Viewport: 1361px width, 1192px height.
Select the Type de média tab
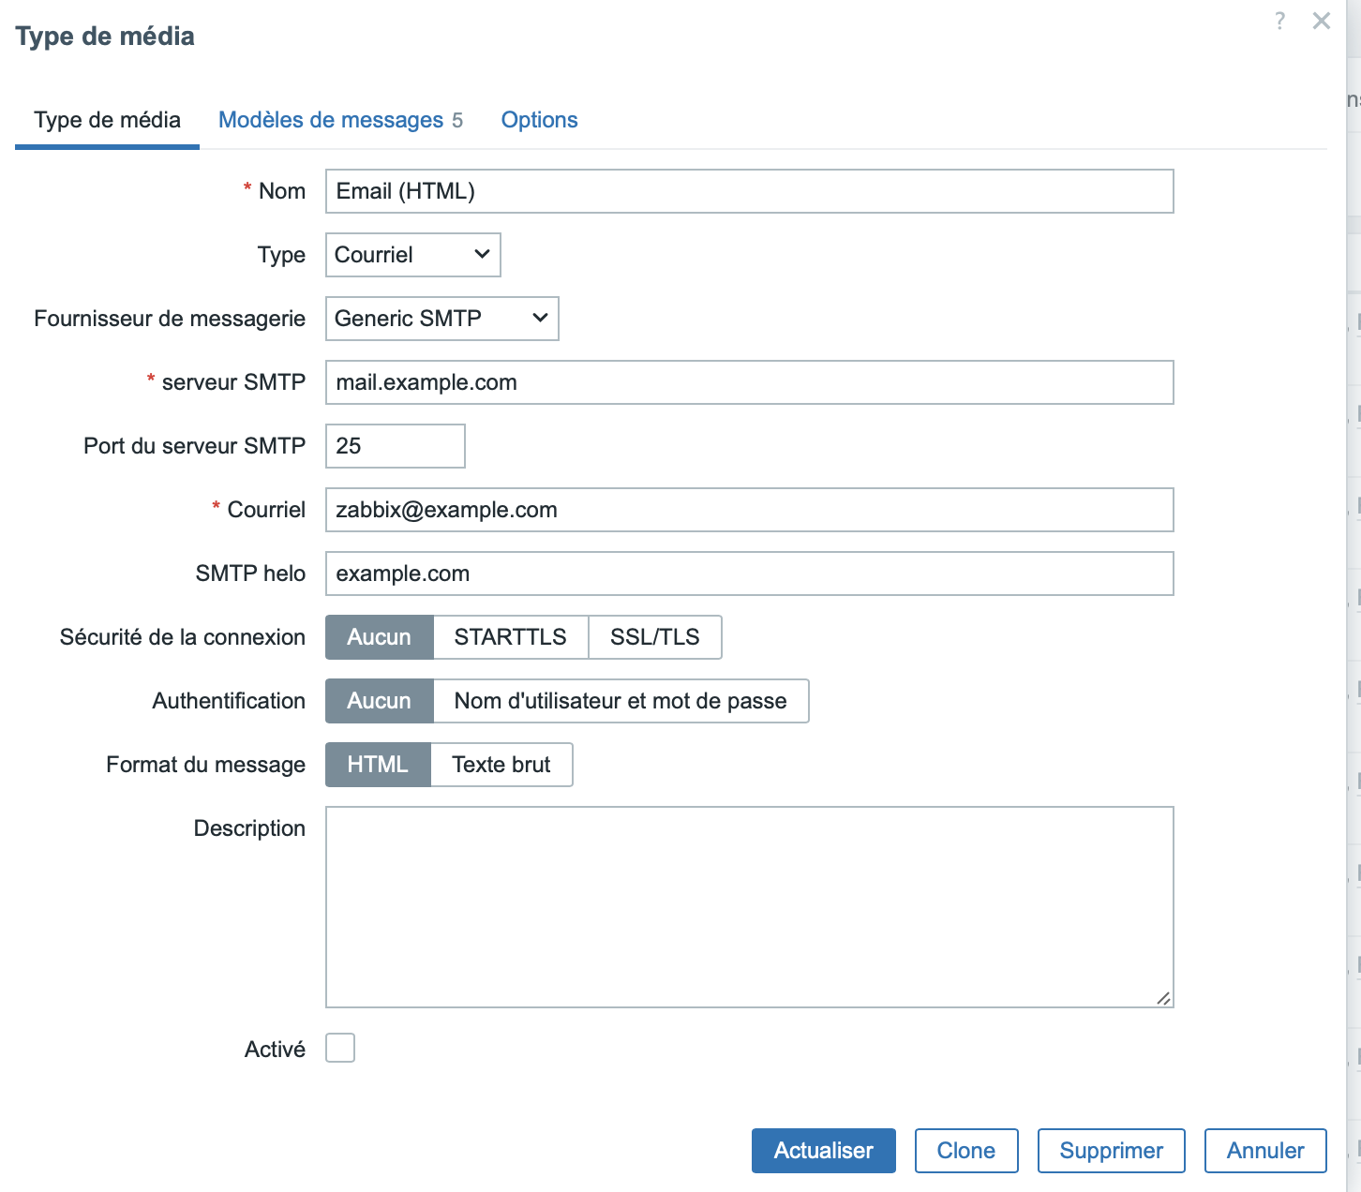tap(107, 120)
